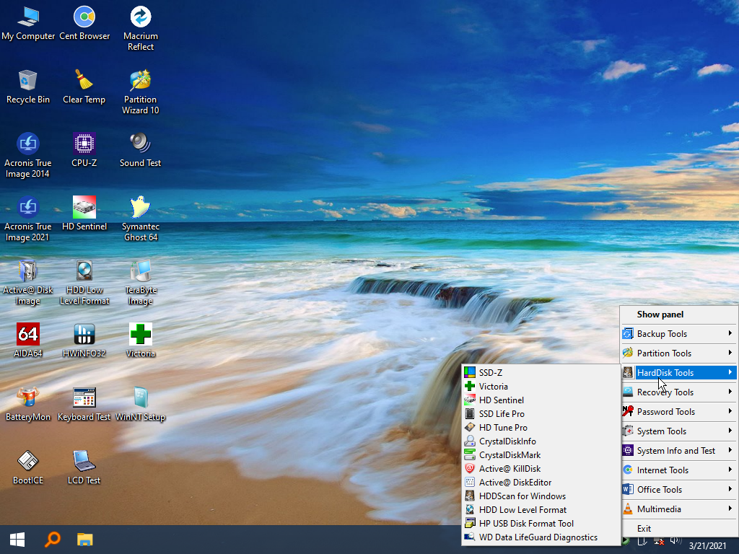Viewport: 739px width, 554px height.
Task: Expand the Backup Tools submenu
Action: [678, 334]
